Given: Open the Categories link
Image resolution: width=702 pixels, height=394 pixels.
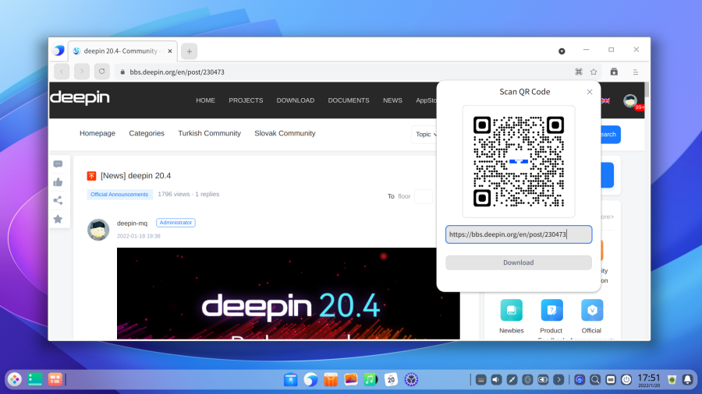Looking at the screenshot, I should pyautogui.click(x=147, y=133).
